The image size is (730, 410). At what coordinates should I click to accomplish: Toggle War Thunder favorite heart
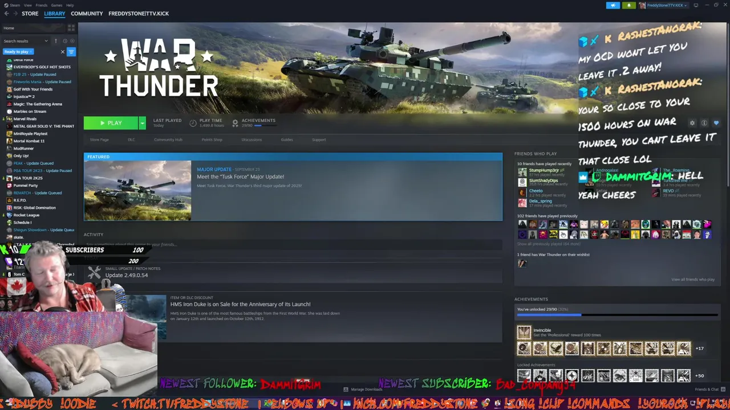[716, 123]
